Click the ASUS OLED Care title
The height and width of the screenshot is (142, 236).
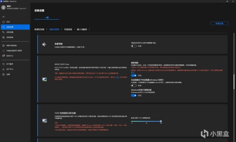coord(62,64)
